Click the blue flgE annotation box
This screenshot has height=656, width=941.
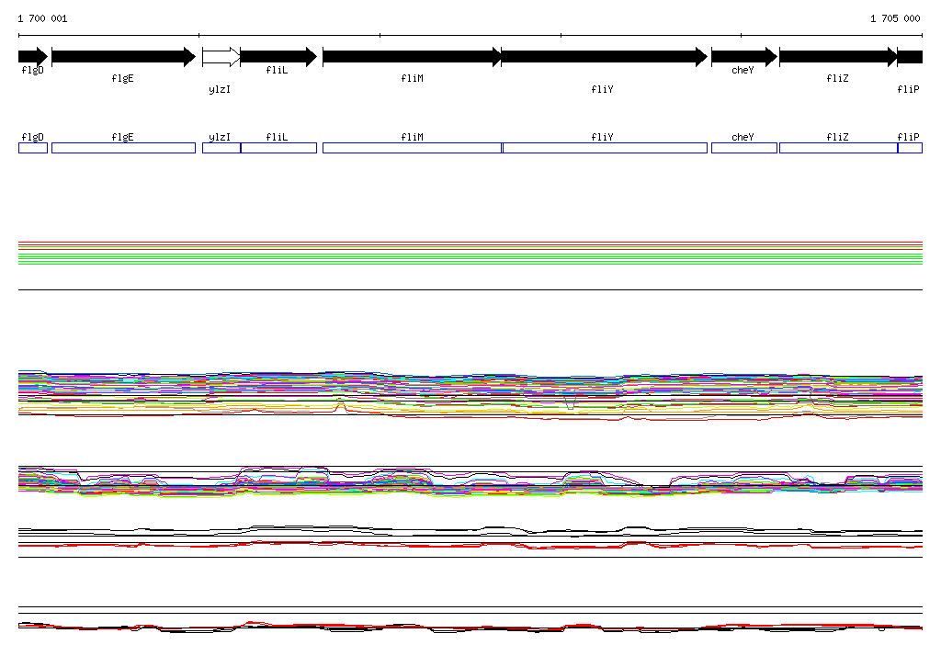(124, 148)
